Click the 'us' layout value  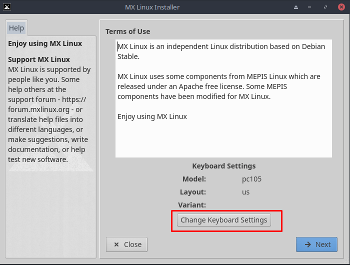click(246, 192)
